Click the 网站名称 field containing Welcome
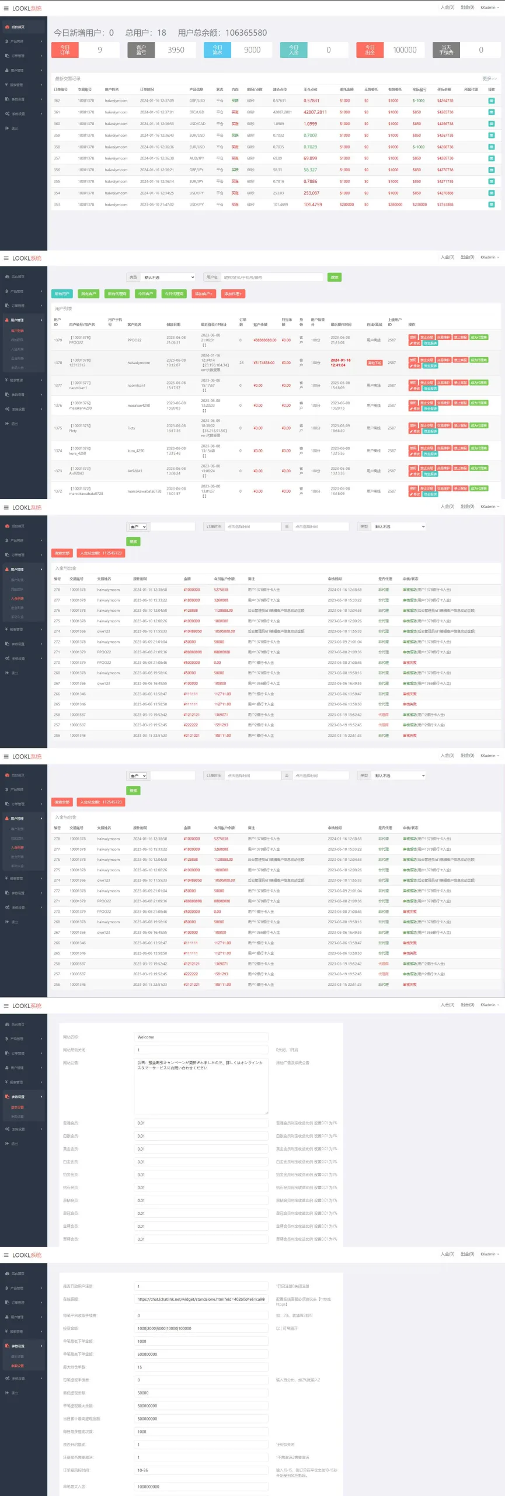The height and width of the screenshot is (1496, 505). 201,1037
